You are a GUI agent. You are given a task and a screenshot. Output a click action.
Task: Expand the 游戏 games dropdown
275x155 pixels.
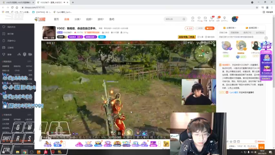click(101, 19)
